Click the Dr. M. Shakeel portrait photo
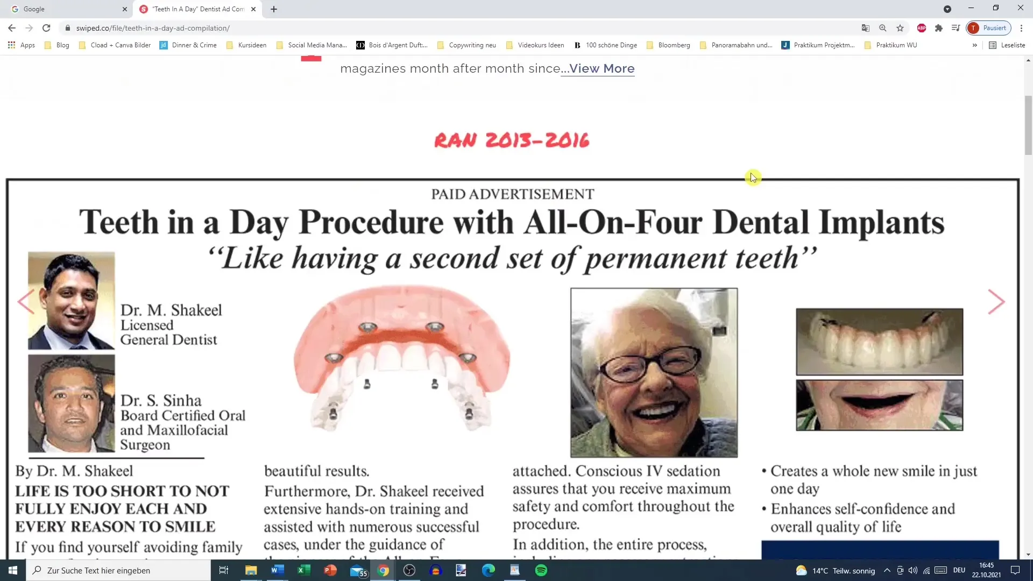The width and height of the screenshot is (1033, 581). point(72,301)
